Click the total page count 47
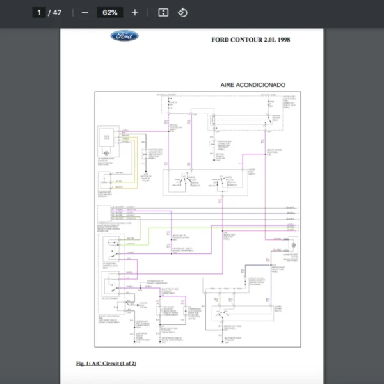 (57, 12)
